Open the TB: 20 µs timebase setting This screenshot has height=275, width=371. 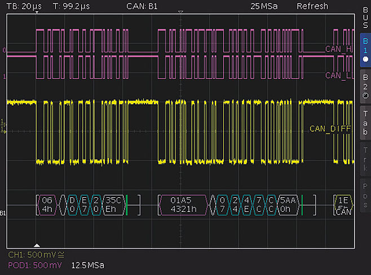24,6
